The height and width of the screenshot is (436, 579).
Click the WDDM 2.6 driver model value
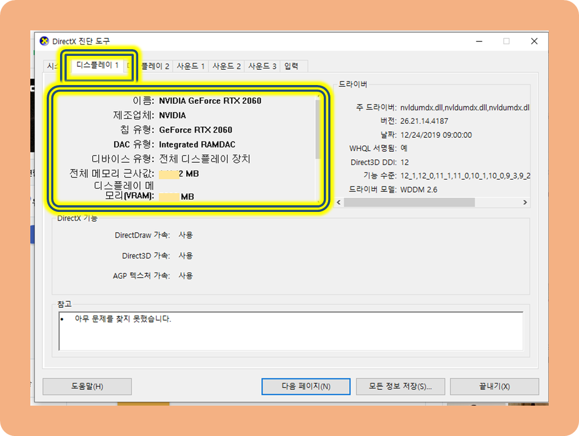click(419, 189)
